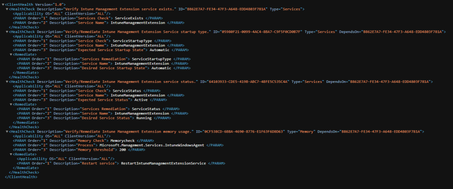Collapse Remediate node containing Desired Service Status

coord(11,104)
